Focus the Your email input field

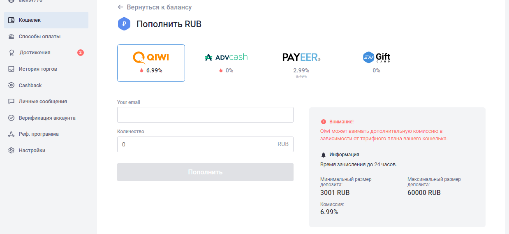pyautogui.click(x=205, y=115)
